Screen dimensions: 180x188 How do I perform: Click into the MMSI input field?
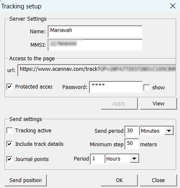pos(95,45)
